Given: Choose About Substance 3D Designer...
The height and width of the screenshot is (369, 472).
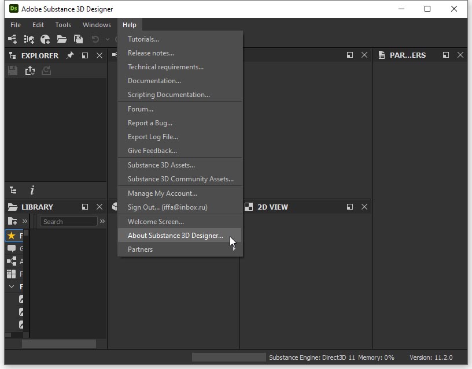Looking at the screenshot, I should point(180,235).
